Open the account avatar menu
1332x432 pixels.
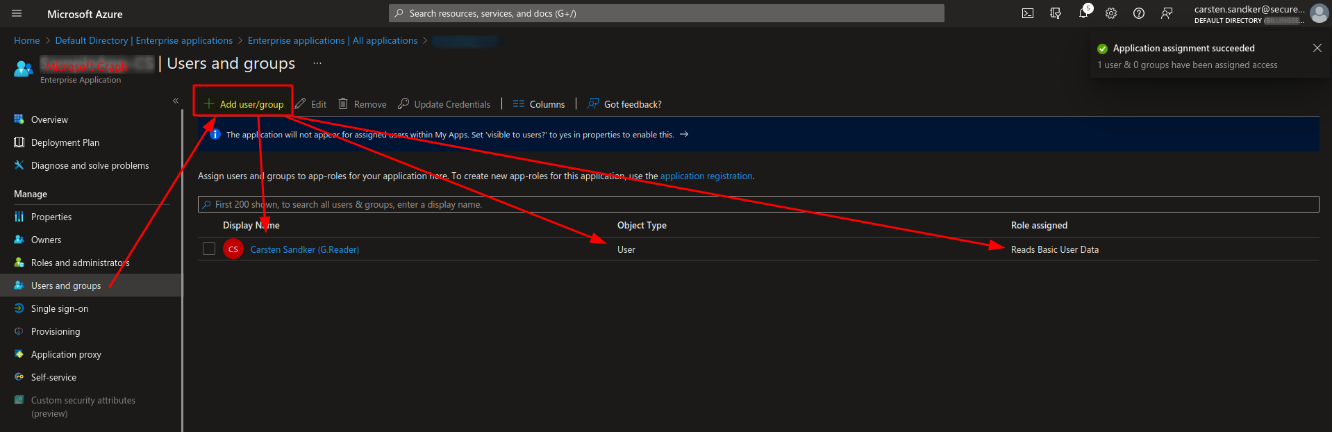1319,13
